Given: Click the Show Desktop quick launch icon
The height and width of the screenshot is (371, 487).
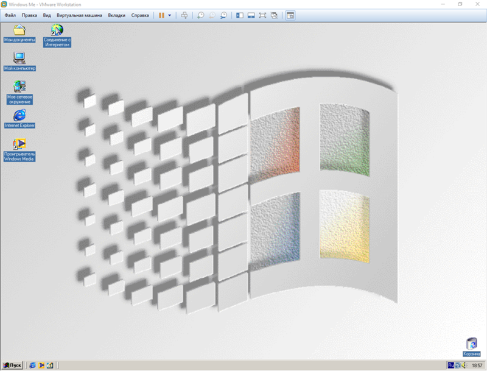Looking at the screenshot, I should pos(50,366).
